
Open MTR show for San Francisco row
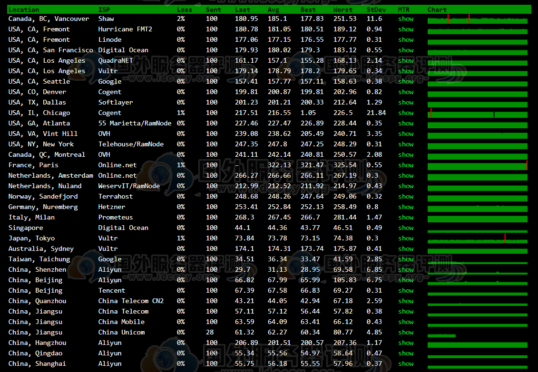pyautogui.click(x=406, y=50)
